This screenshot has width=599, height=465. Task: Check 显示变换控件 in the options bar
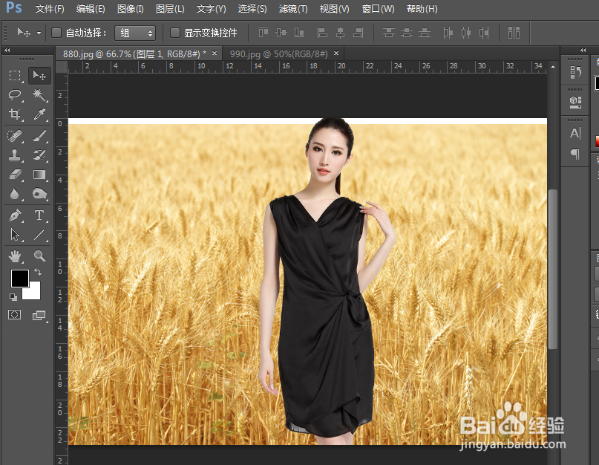pos(174,33)
